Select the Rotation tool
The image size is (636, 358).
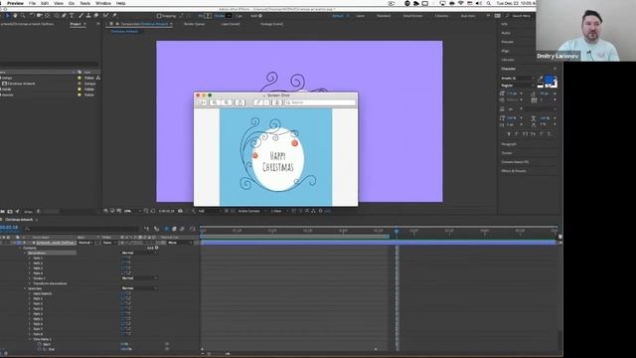pyautogui.click(x=32, y=16)
